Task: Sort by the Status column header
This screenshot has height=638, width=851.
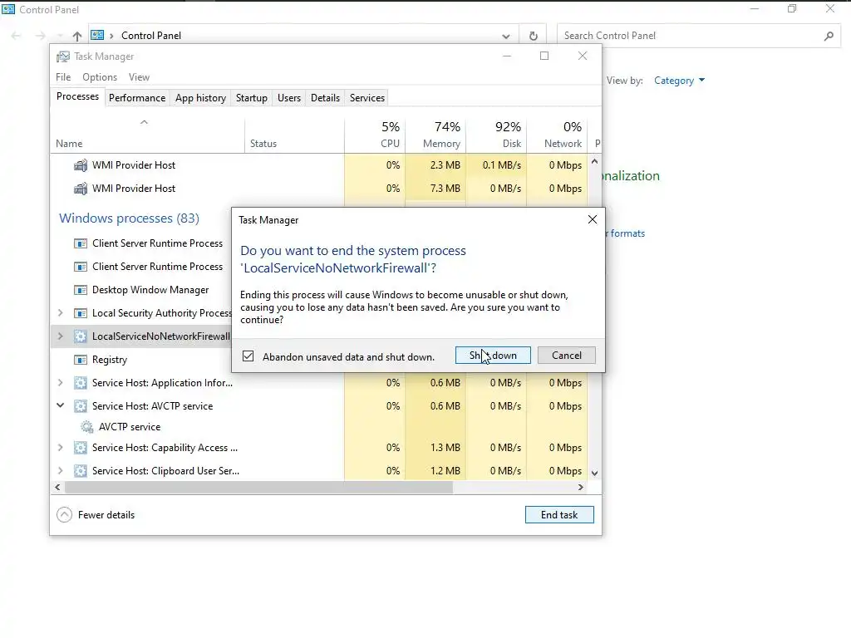Action: 294,135
